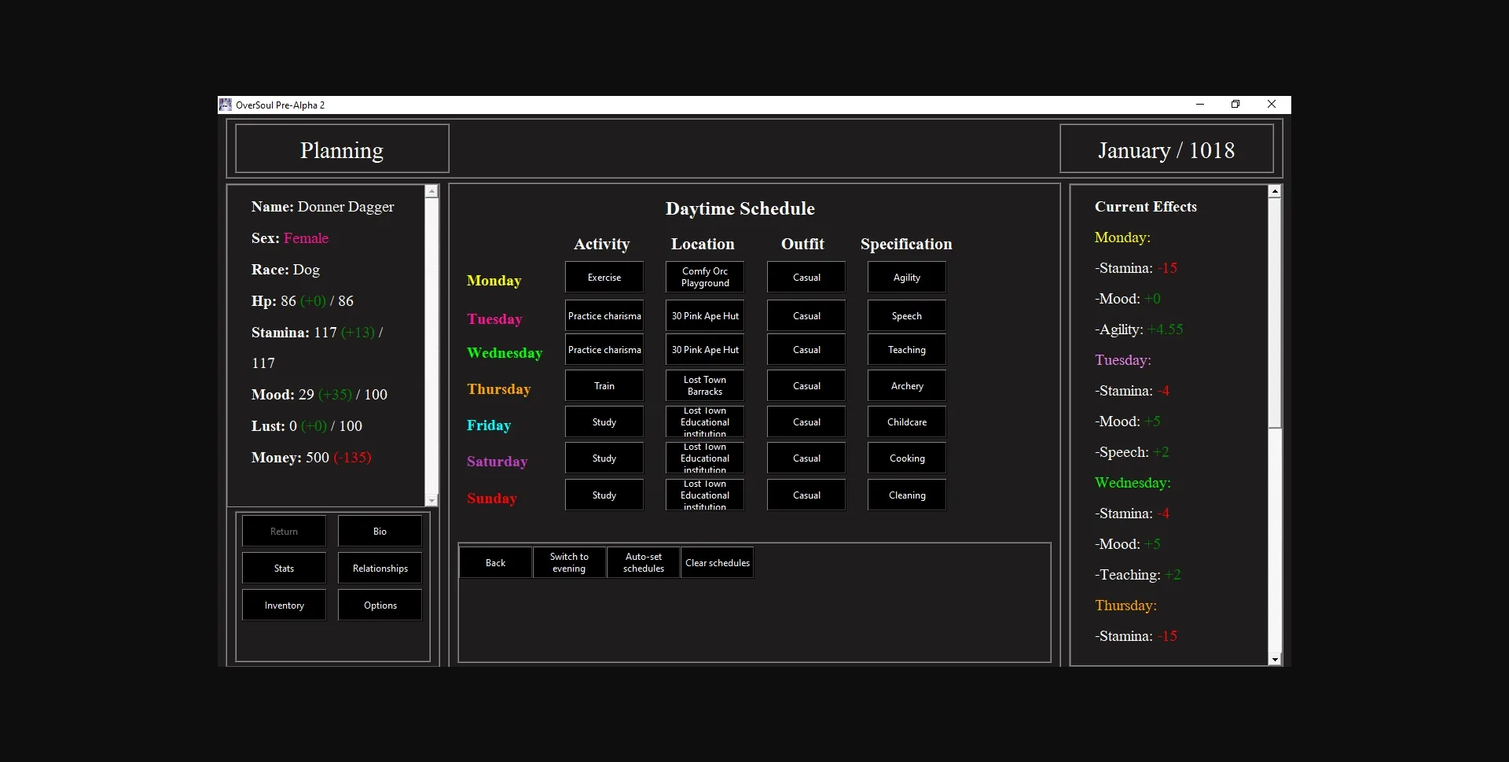Open the Relationships page
1509x762 pixels.
click(x=380, y=569)
